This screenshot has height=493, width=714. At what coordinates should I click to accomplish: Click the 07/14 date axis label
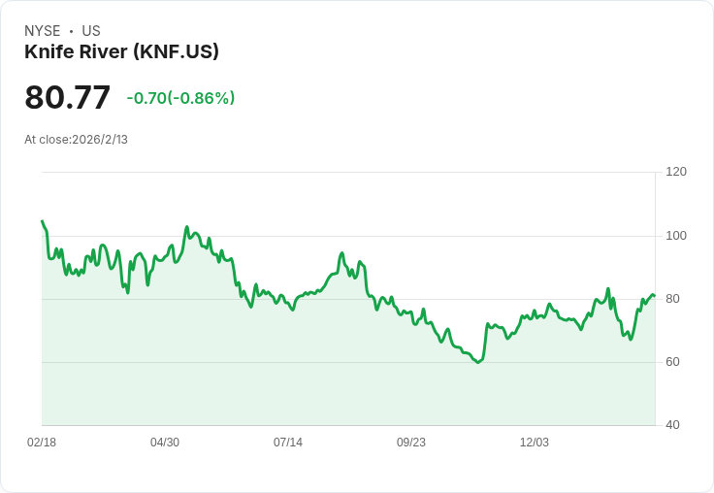coord(288,442)
